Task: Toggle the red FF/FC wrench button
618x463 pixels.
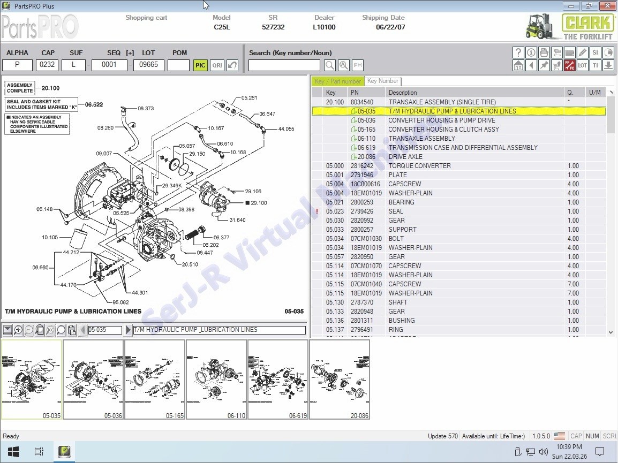Action: pyautogui.click(x=569, y=65)
